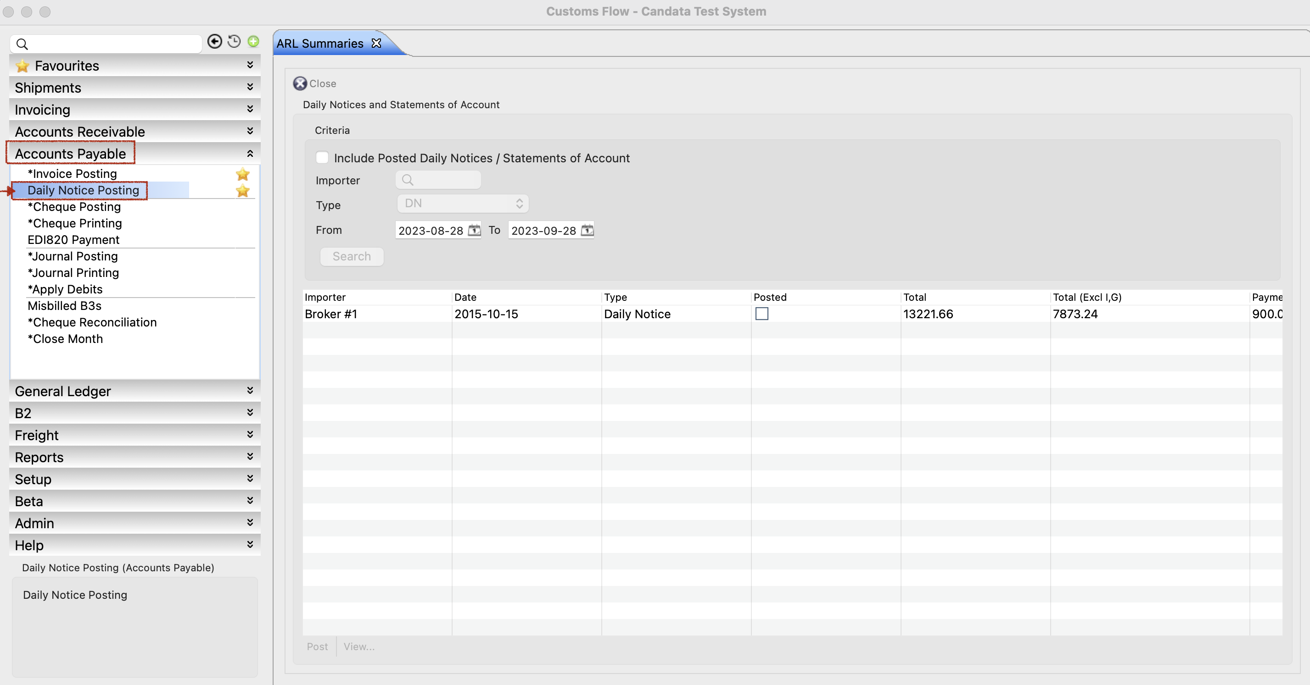The height and width of the screenshot is (685, 1310).
Task: Expand the General Ledger section
Action: [x=250, y=390]
